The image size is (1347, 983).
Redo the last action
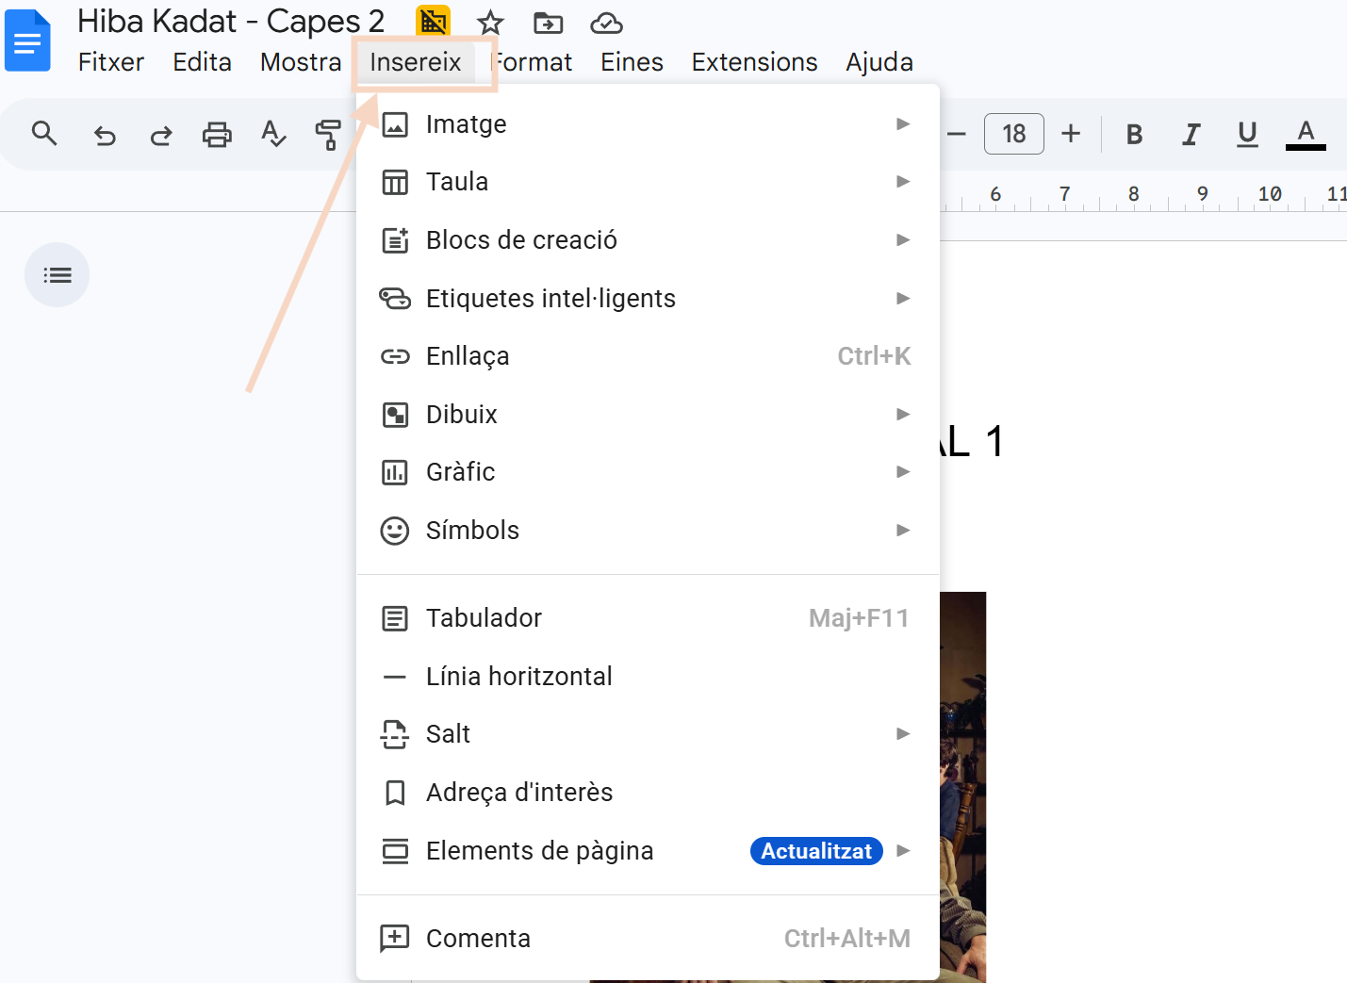(x=161, y=135)
